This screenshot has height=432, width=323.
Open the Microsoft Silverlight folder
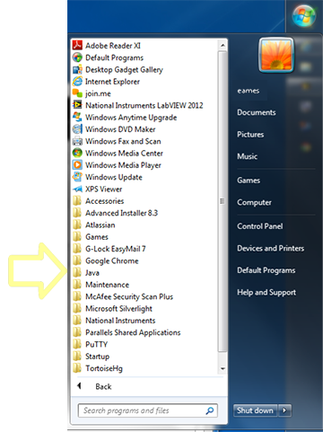point(112,309)
